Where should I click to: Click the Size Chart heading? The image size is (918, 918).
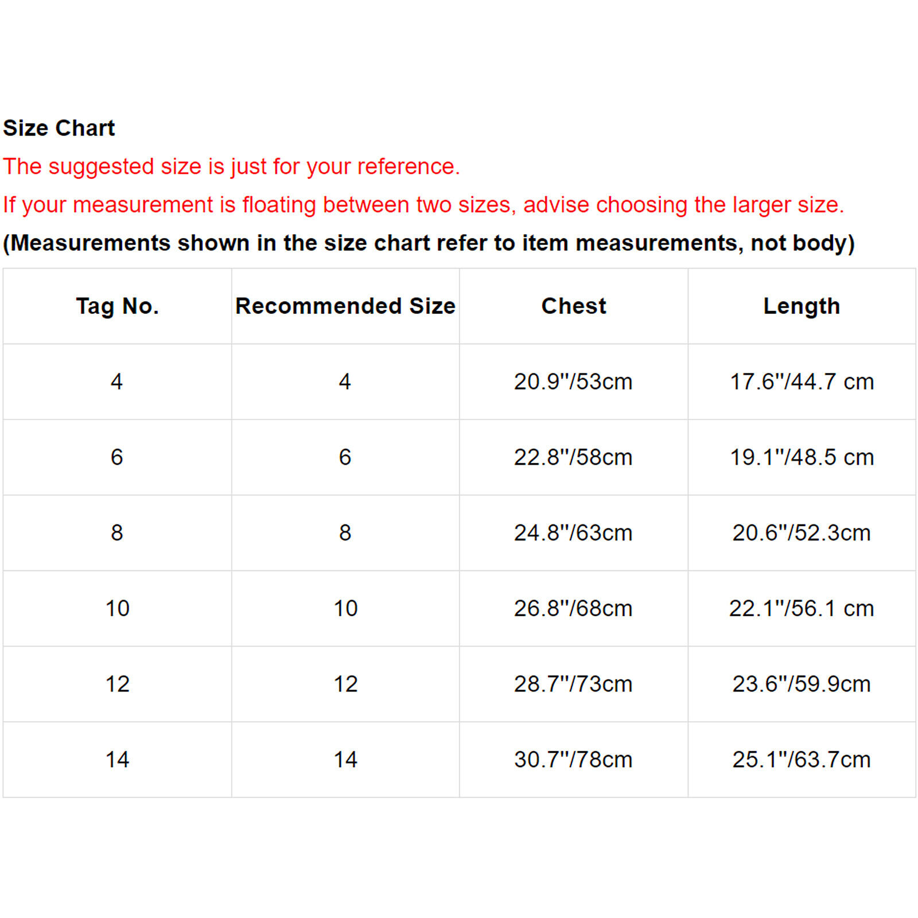tap(59, 128)
